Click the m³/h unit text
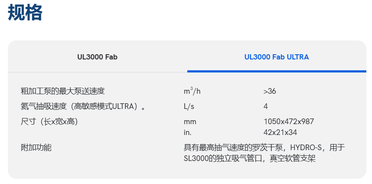372x184 pixels. tap(192, 91)
